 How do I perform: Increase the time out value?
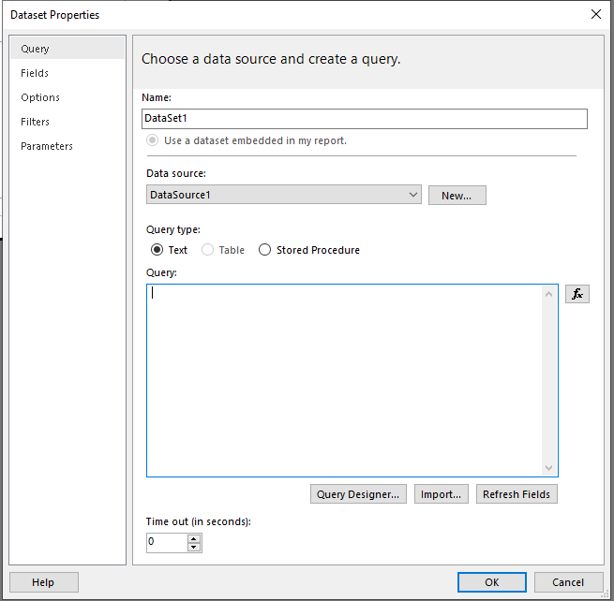194,538
